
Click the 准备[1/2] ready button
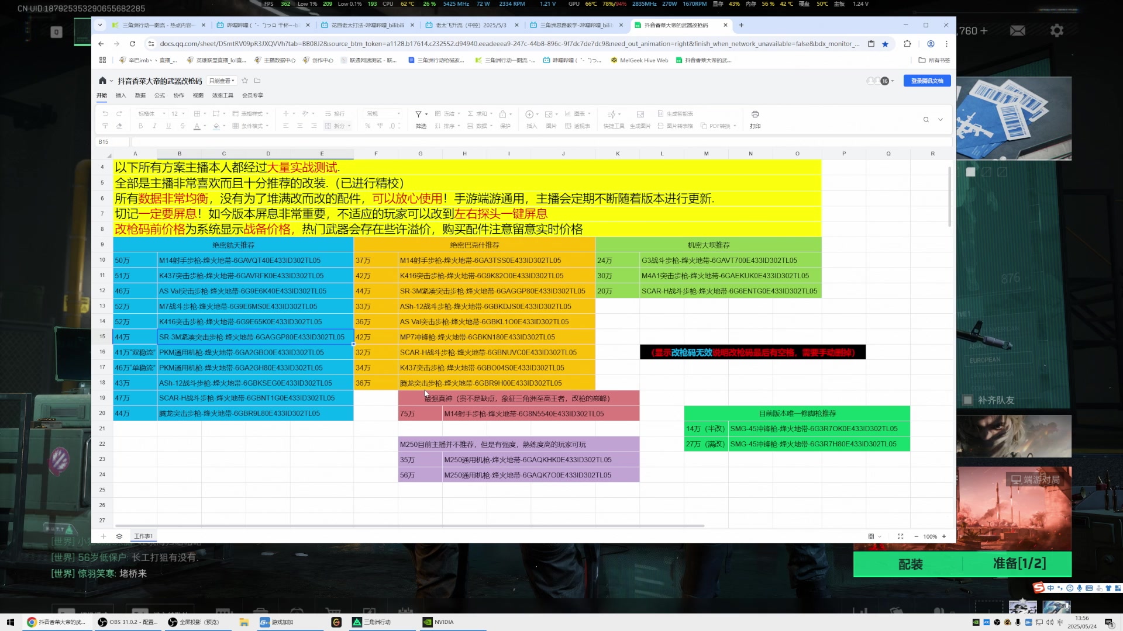pos(1019,564)
